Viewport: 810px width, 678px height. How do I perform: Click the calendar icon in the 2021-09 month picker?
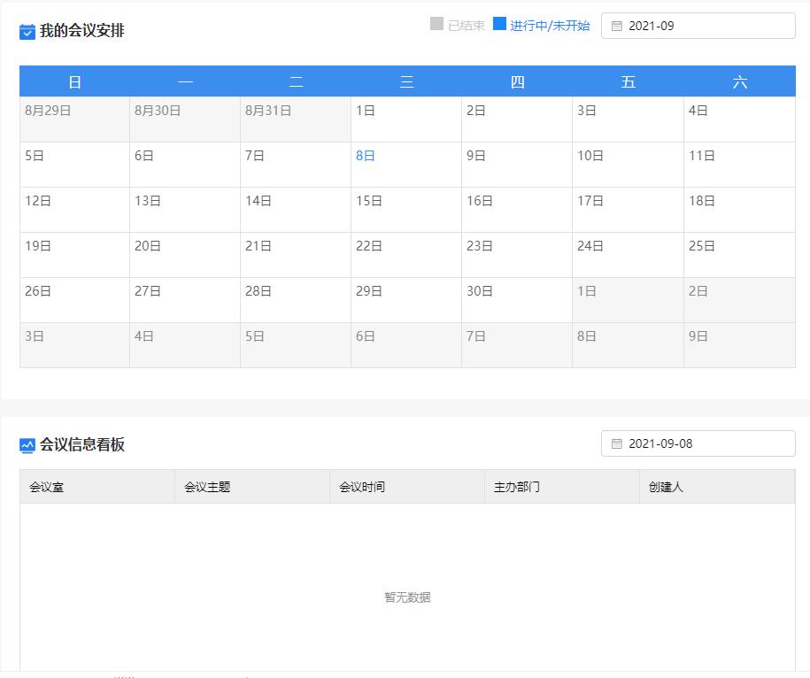(617, 26)
